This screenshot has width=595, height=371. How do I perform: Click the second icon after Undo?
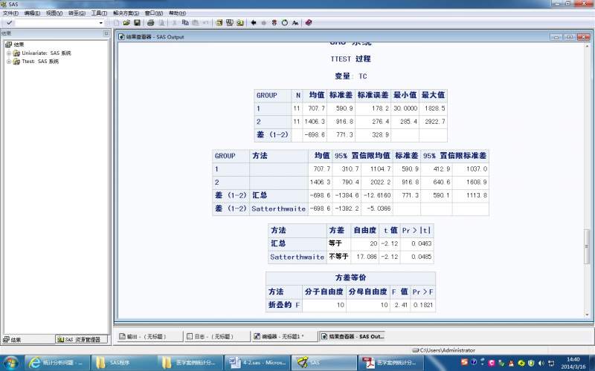click(230, 23)
